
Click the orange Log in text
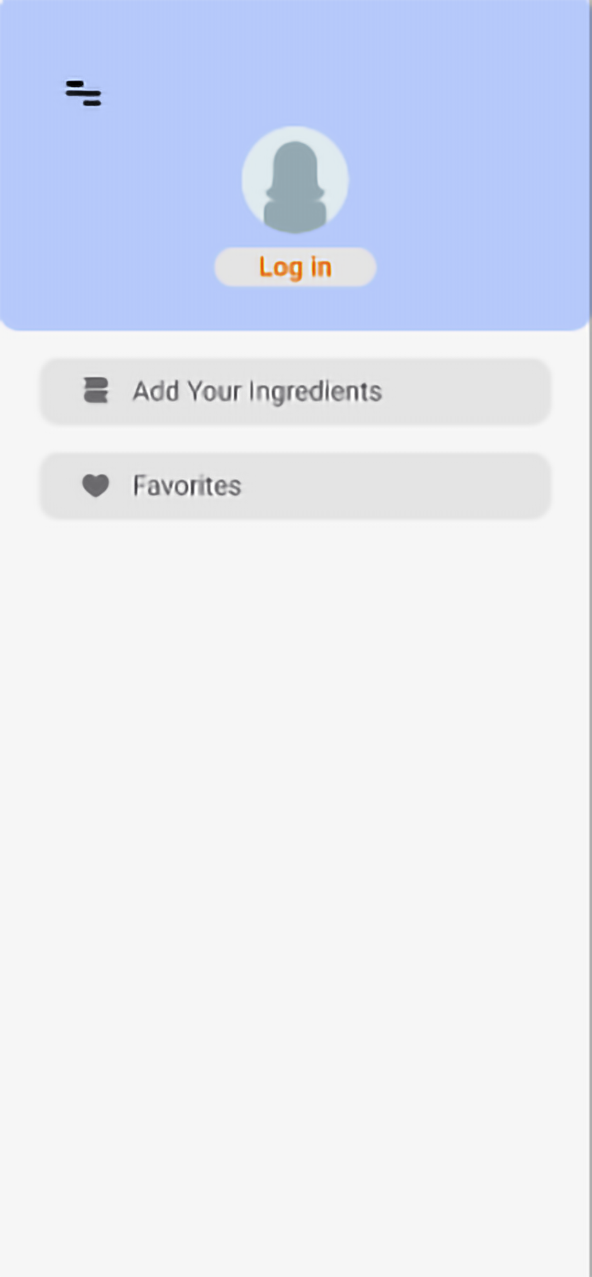[295, 267]
